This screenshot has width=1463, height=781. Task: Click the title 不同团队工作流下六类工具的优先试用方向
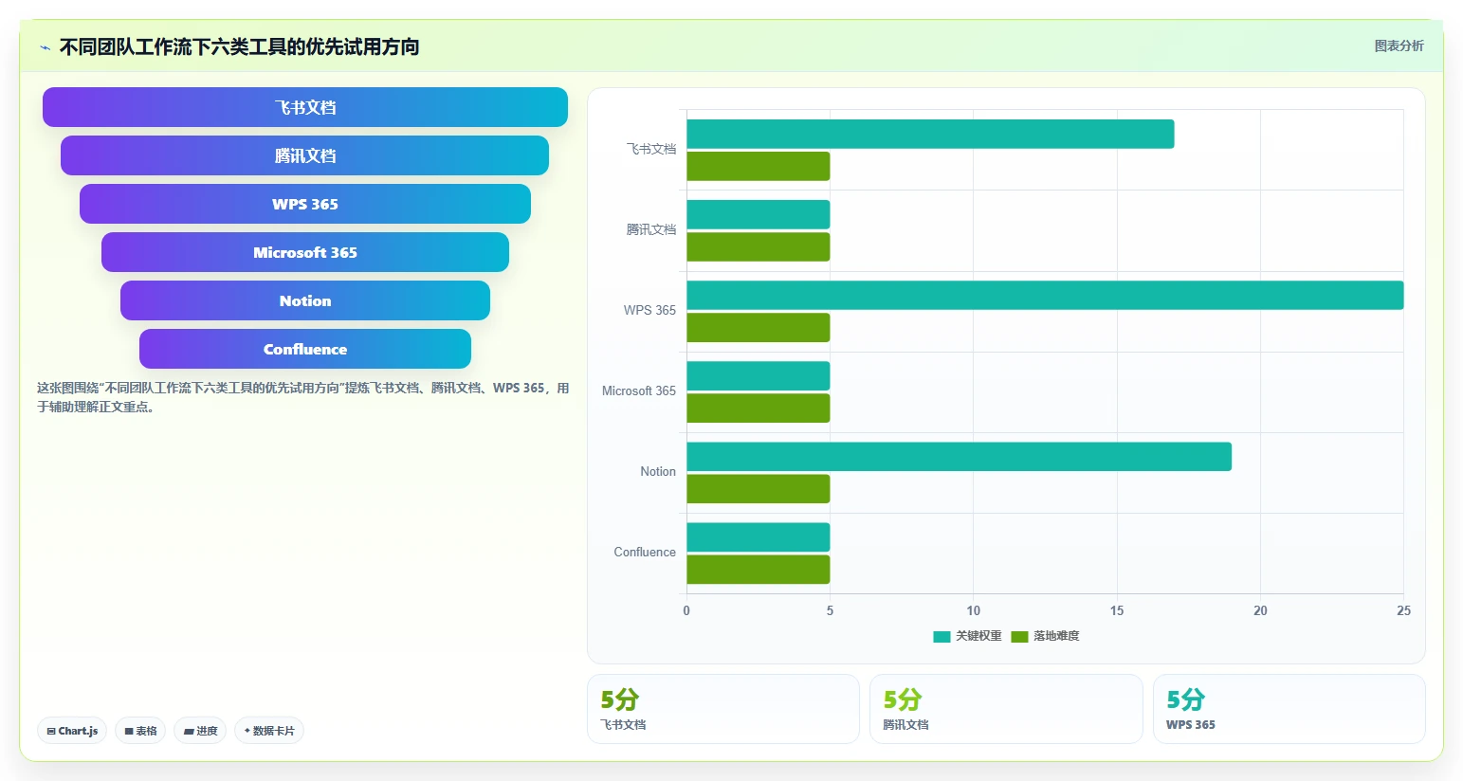[x=239, y=46]
